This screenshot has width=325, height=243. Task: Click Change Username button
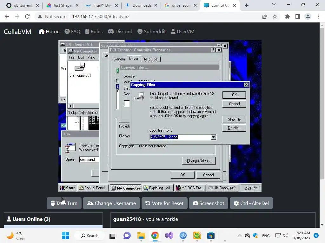pos(111,203)
